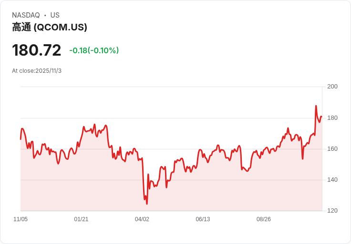
Task: Click the 200 y-axis label
Action: [x=332, y=87]
